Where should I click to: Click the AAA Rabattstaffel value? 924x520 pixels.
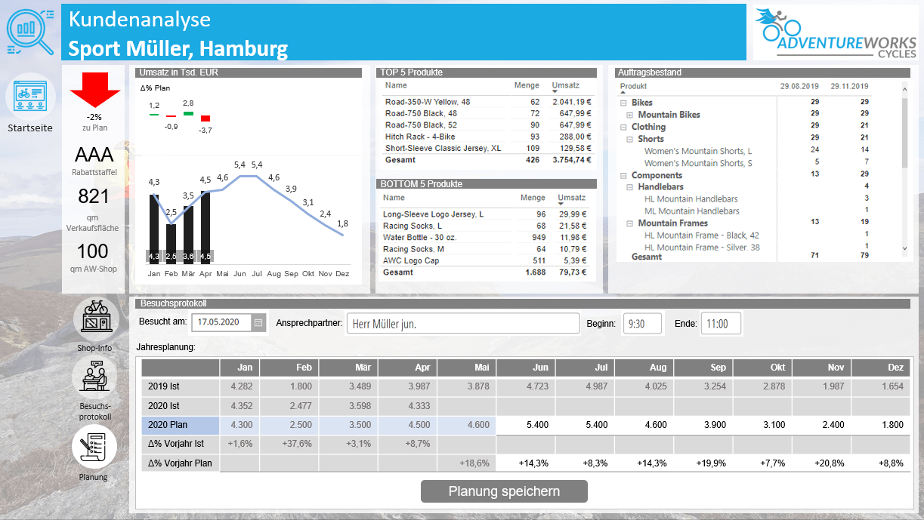(95, 155)
